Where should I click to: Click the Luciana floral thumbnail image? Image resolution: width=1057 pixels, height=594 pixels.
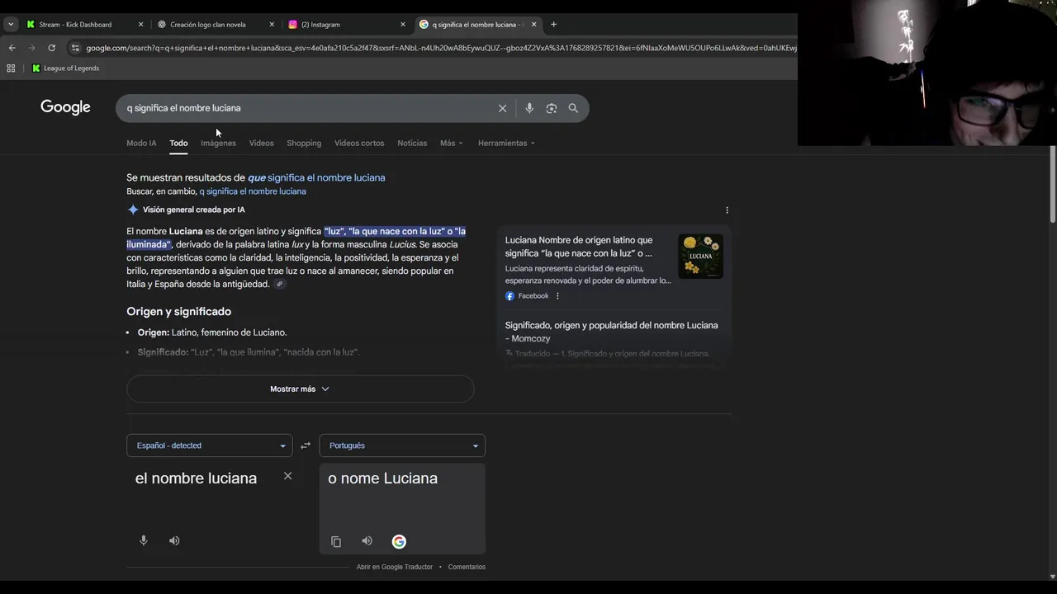700,257
